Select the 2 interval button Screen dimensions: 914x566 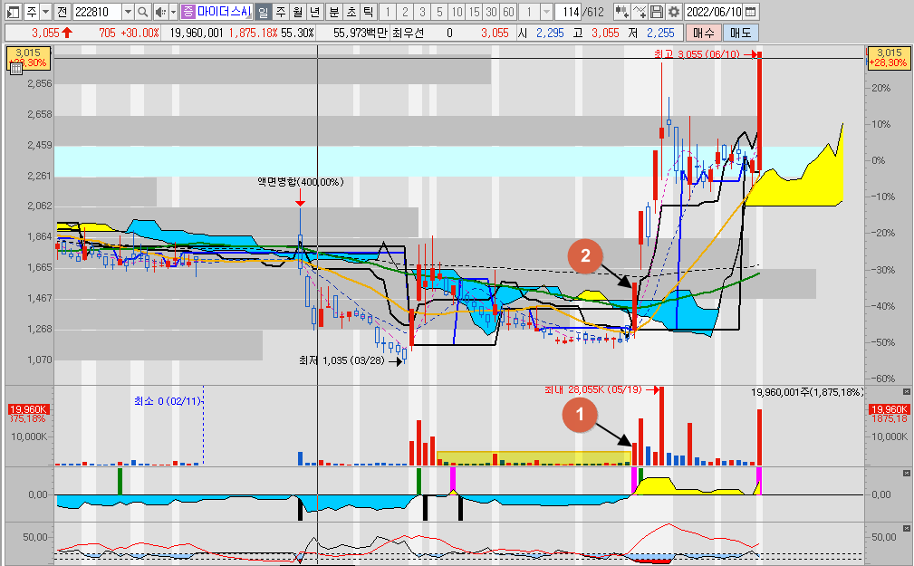(405, 11)
